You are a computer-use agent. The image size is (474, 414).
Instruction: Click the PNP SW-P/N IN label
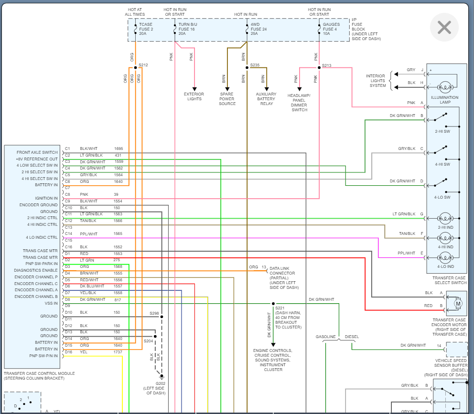tap(43, 356)
